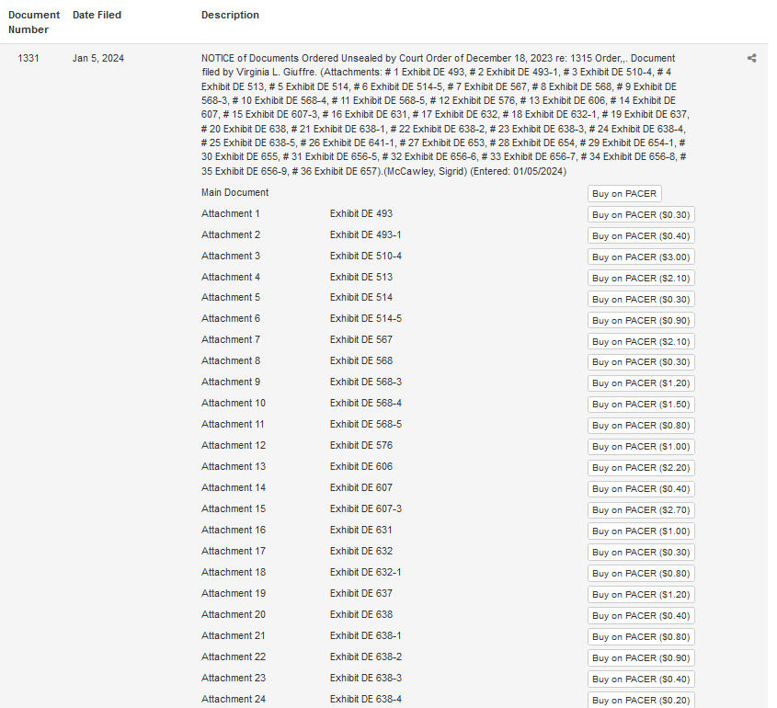This screenshot has width=777, height=708.
Task: Select the Attachment 6 label
Action: pos(231,318)
